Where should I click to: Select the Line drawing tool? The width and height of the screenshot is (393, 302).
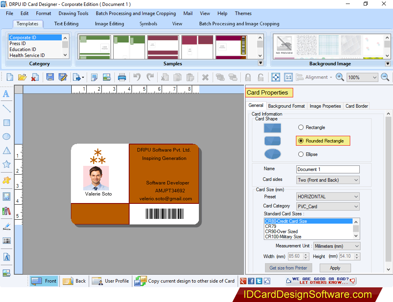pos(6,108)
